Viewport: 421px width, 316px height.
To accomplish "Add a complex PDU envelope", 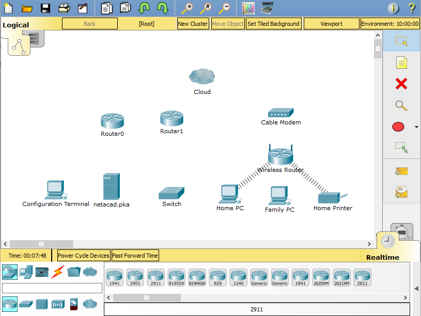I will pyautogui.click(x=401, y=192).
